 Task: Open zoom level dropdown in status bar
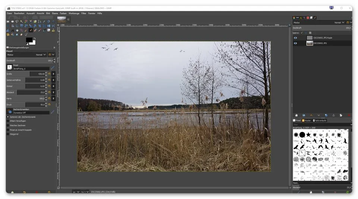85,192
